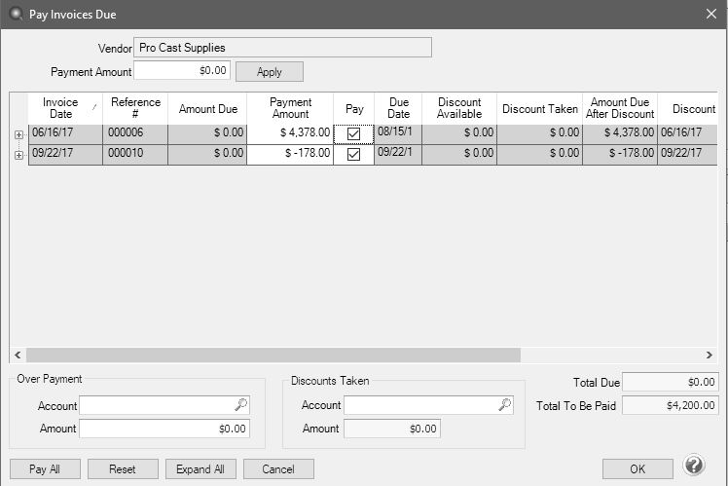The height and width of the screenshot is (486, 728).
Task: Confirm with the OK button
Action: (x=637, y=469)
